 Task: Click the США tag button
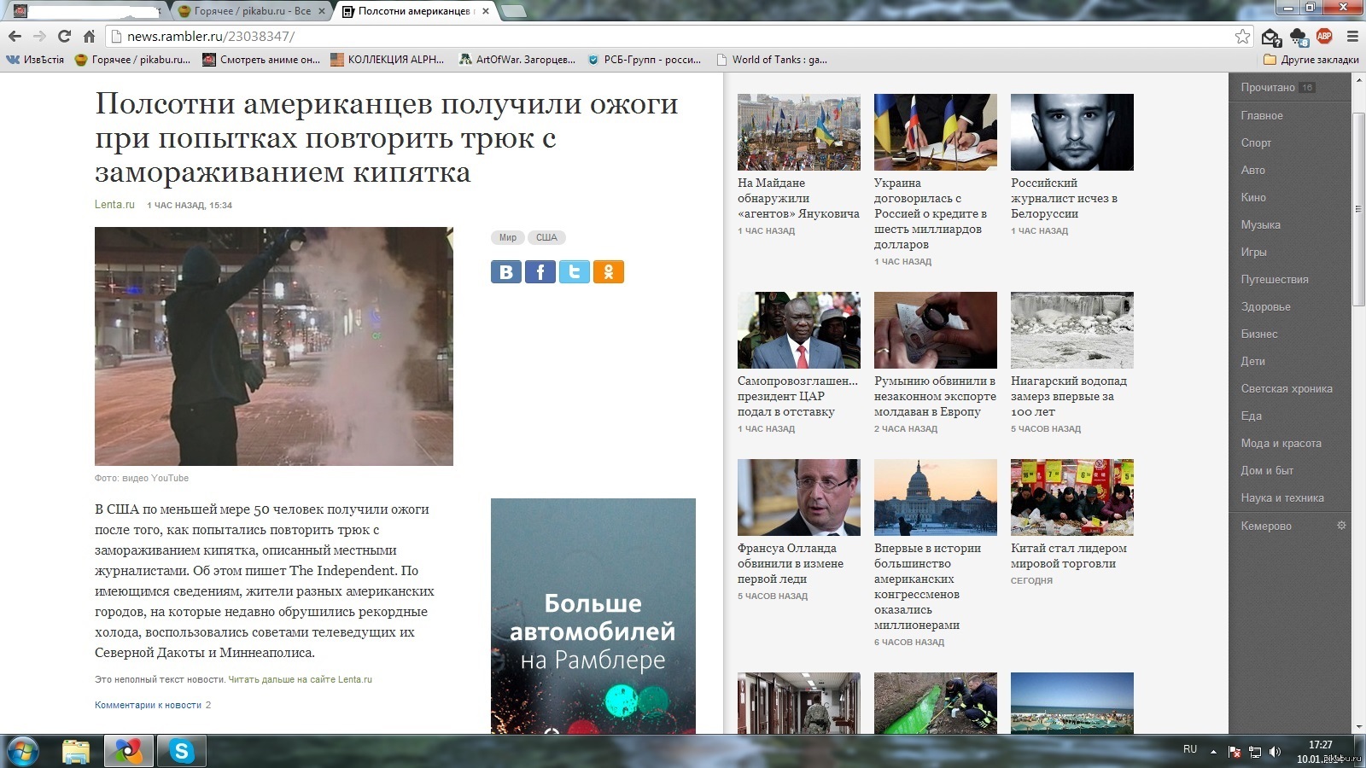pyautogui.click(x=546, y=238)
